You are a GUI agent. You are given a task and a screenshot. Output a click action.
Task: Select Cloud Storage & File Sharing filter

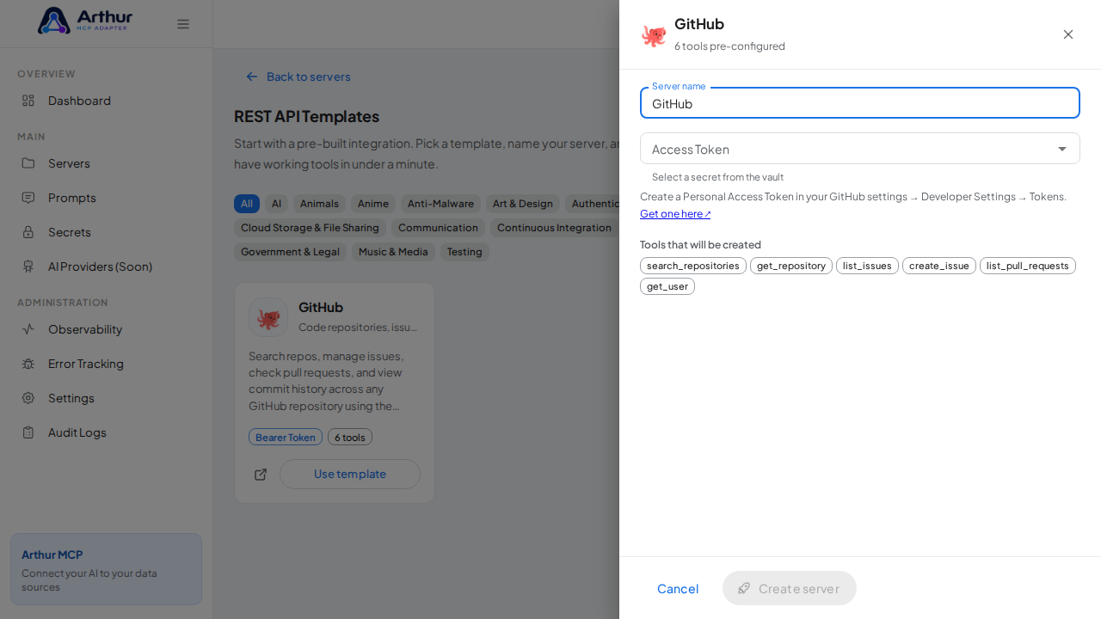coord(310,228)
